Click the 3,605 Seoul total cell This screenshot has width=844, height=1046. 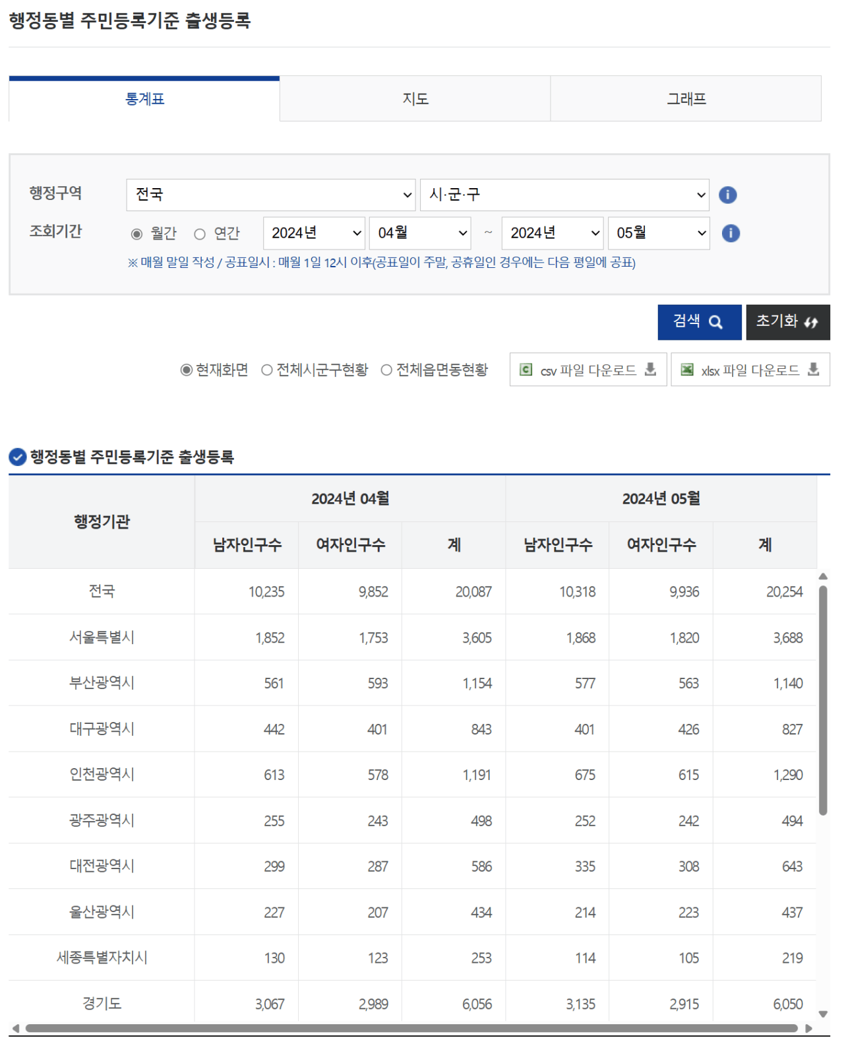click(454, 637)
